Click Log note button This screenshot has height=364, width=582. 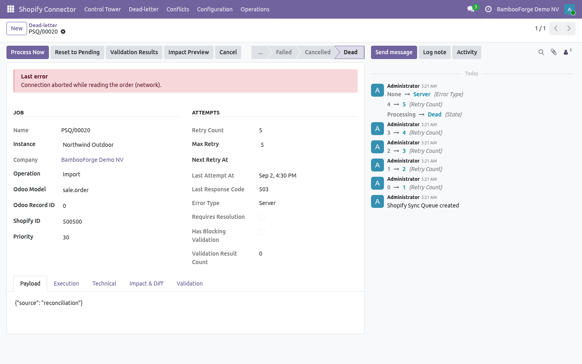click(434, 52)
